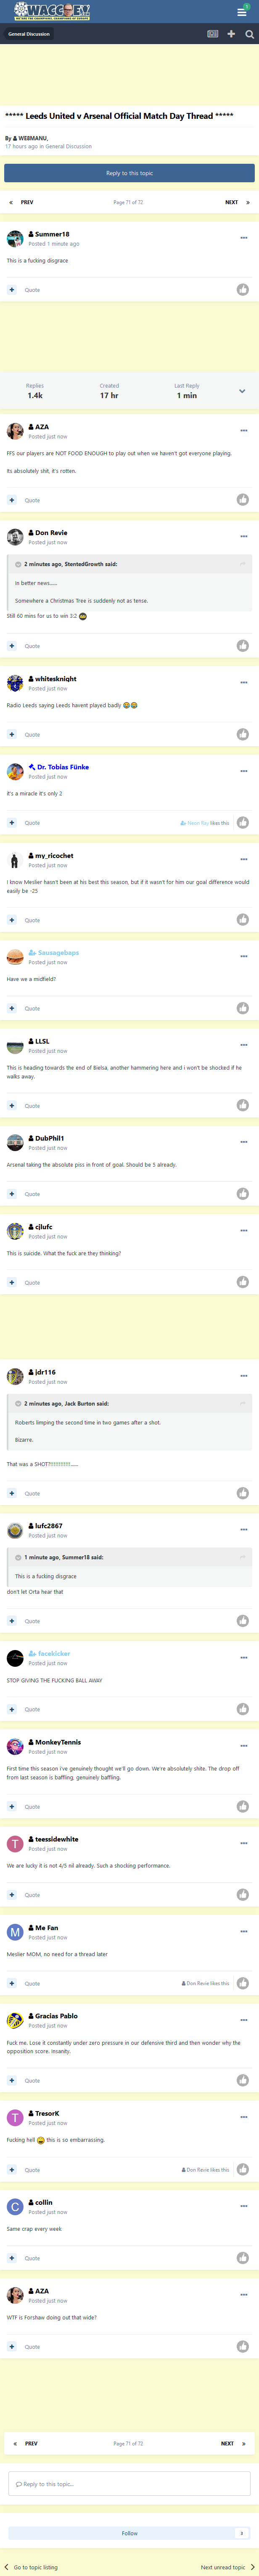Like Summer18's post with thumbs-up icon
Viewport: 259px width, 2576px height.
pyautogui.click(x=243, y=290)
